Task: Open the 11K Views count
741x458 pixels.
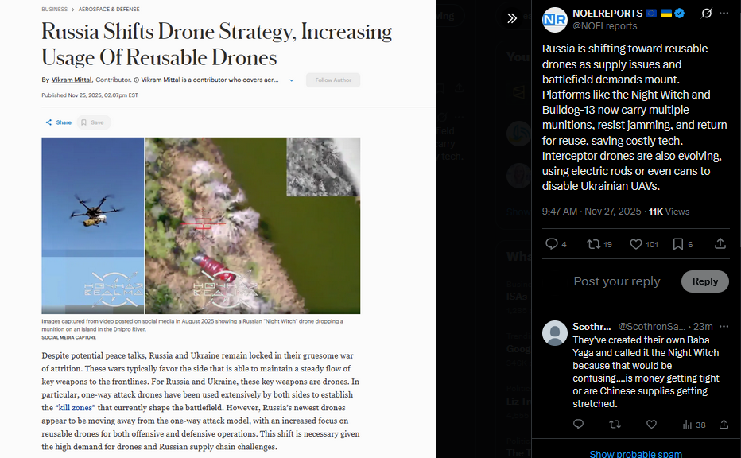Action: (x=669, y=212)
